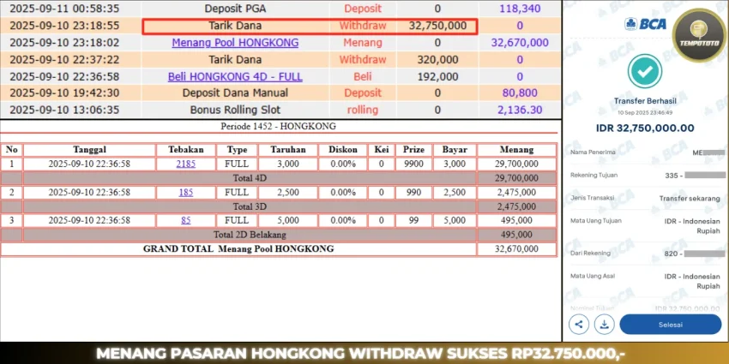This screenshot has width=729, height=364.
Task: Click the Dari Rekening label
Action: click(590, 254)
